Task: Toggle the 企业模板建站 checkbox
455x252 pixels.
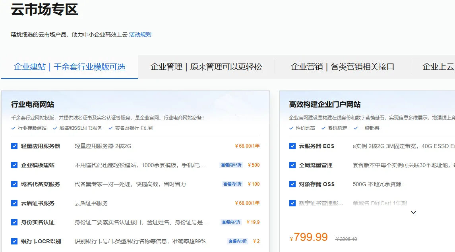Action: (14, 165)
